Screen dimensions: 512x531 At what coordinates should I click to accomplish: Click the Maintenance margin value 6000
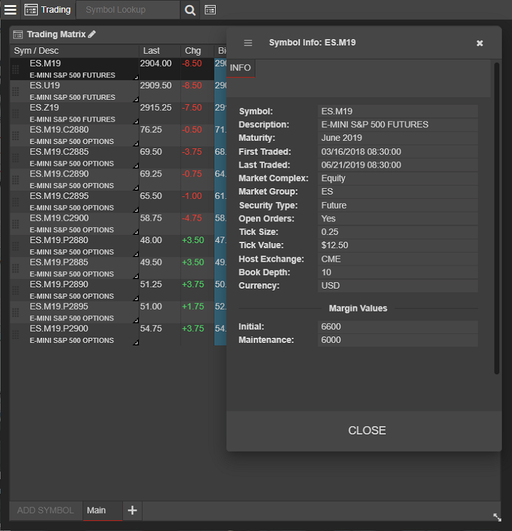398,340
